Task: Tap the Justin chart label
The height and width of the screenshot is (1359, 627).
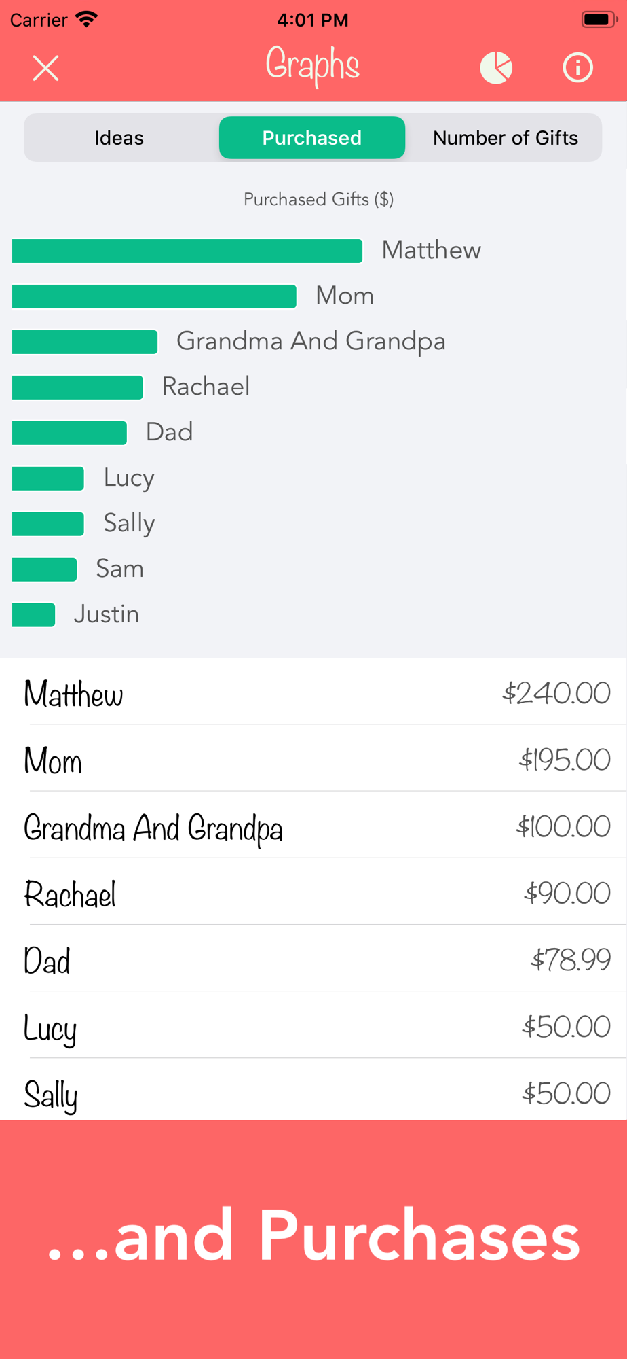Action: pyautogui.click(x=107, y=614)
